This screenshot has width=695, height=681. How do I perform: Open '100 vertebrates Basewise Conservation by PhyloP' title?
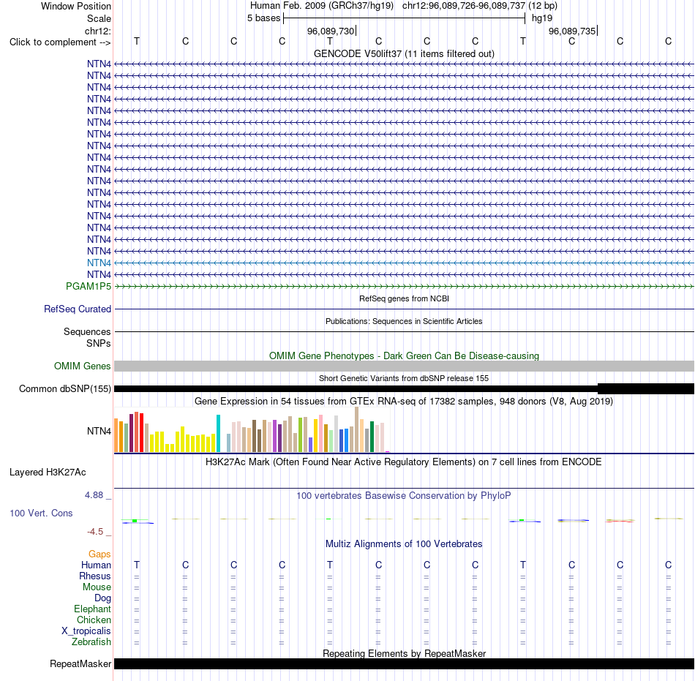[404, 496]
